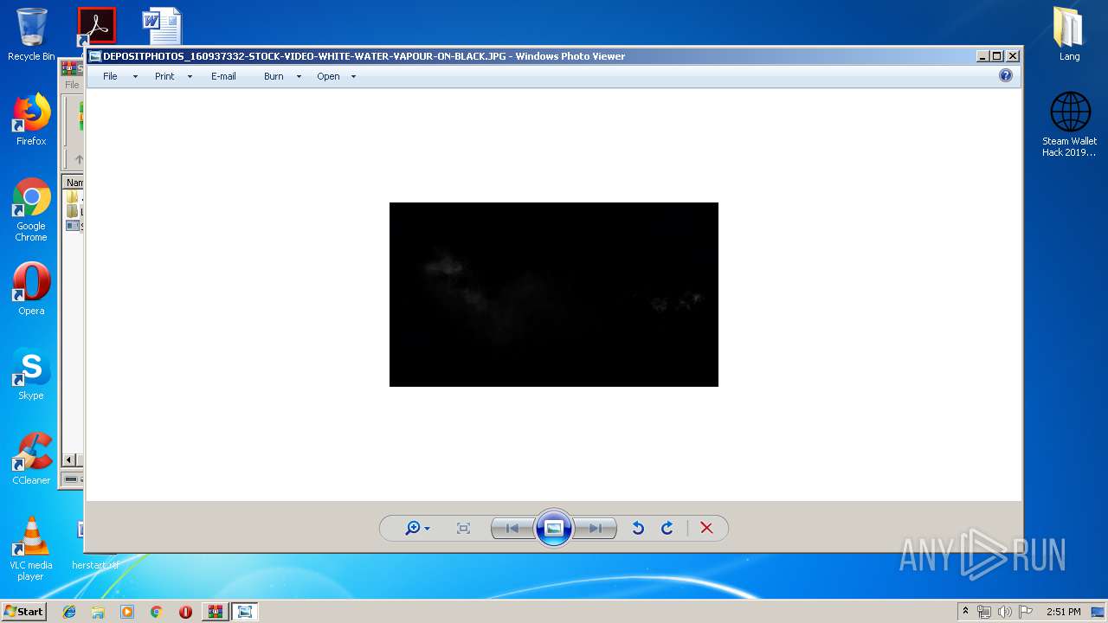The height and width of the screenshot is (623, 1108).
Task: Show hidden tray icons
Action: pos(966,612)
